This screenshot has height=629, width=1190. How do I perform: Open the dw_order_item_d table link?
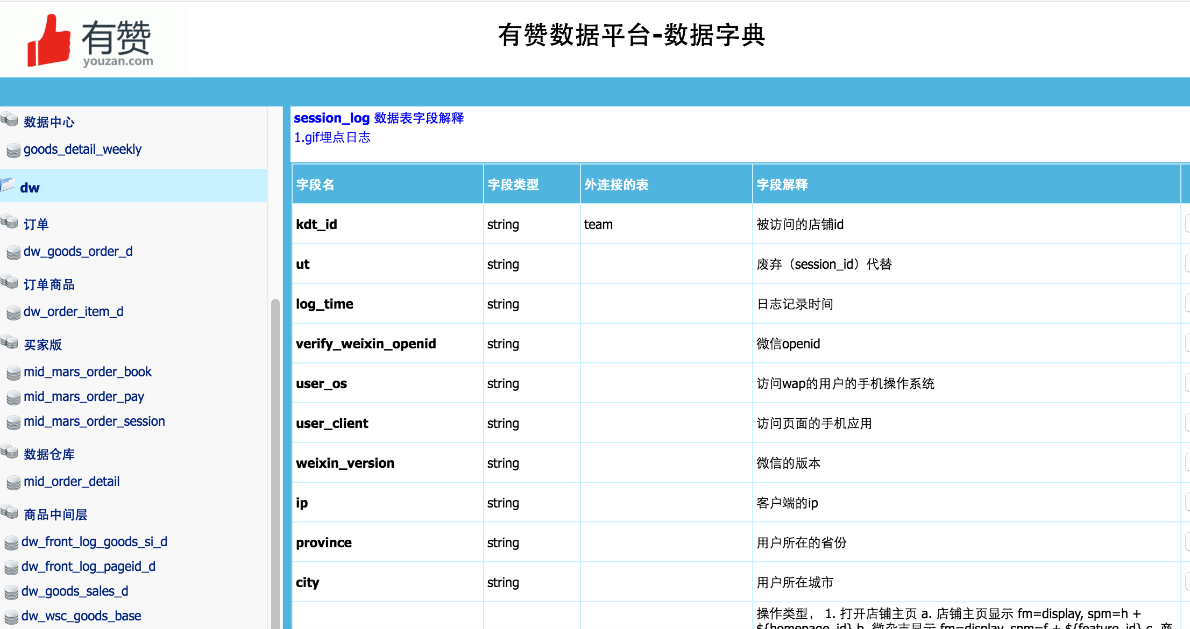pos(73,312)
